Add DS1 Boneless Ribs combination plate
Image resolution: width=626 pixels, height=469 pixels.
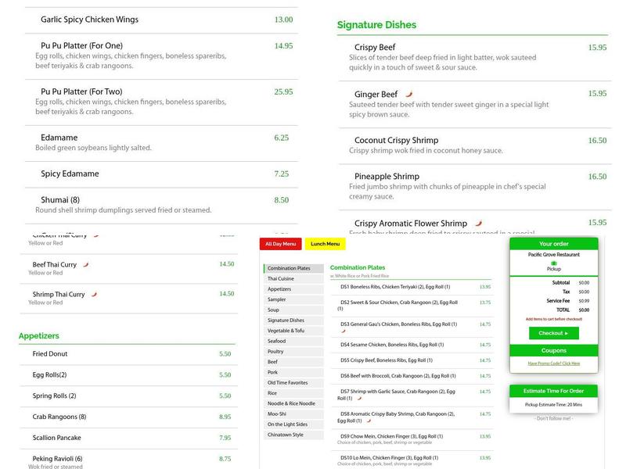click(398, 287)
